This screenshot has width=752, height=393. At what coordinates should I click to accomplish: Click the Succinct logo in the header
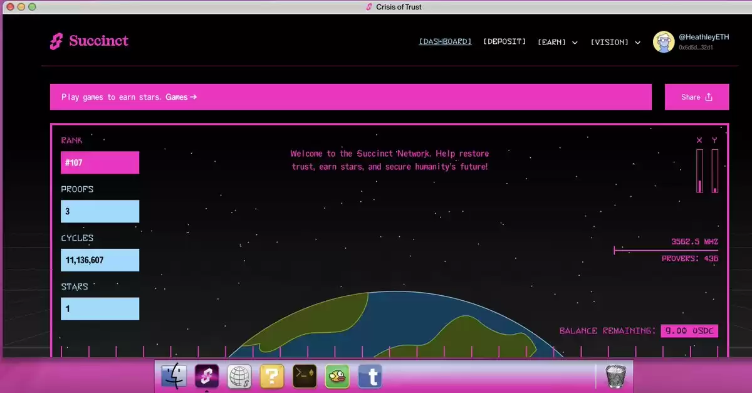90,41
